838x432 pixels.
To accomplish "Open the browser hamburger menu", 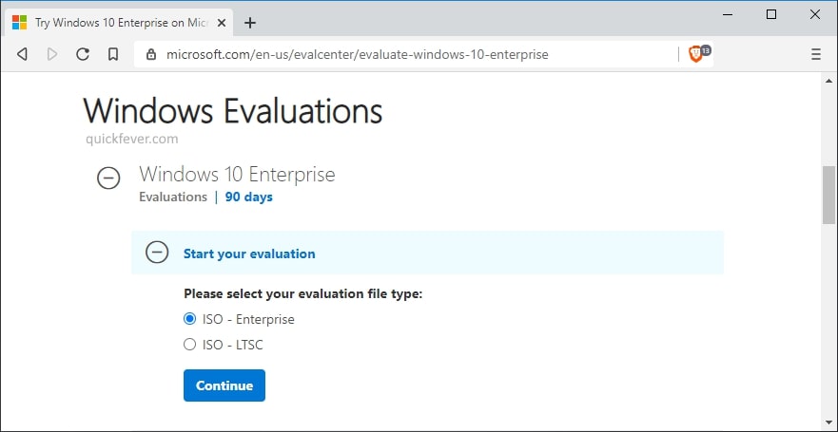I will 815,54.
